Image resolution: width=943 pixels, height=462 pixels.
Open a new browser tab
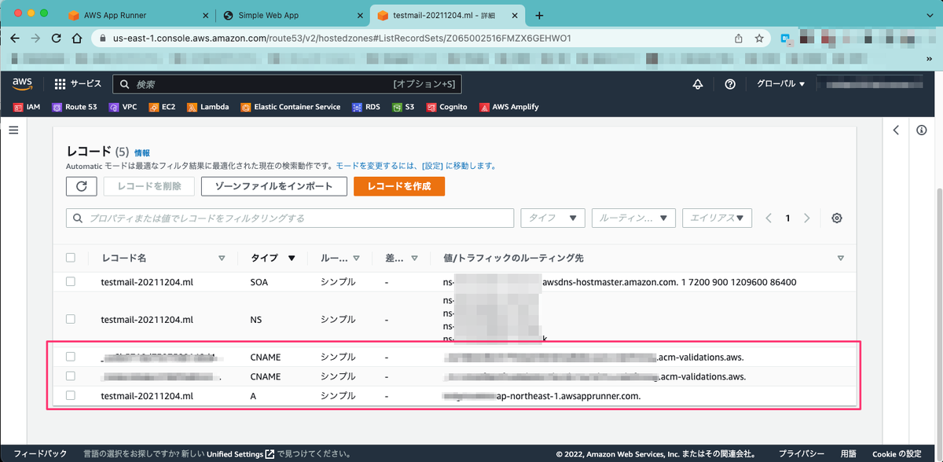pyautogui.click(x=539, y=16)
